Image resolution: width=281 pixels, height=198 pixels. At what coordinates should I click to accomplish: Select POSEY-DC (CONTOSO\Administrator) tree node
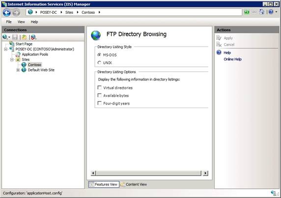pos(45,49)
